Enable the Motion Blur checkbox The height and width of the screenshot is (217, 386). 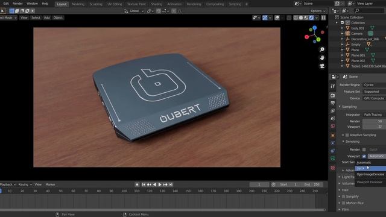344,203
